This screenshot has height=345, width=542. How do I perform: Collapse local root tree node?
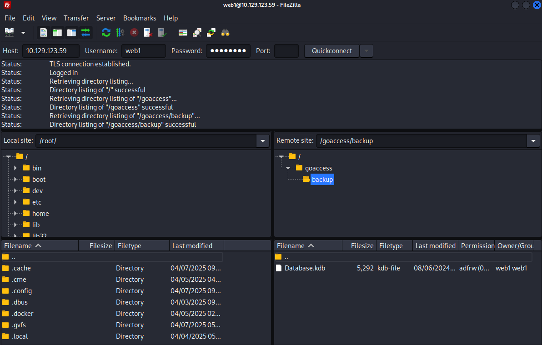(9, 157)
